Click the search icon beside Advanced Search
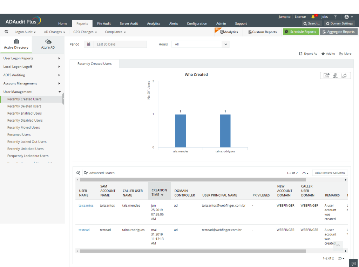This screenshot has height=267, width=359. (78, 173)
